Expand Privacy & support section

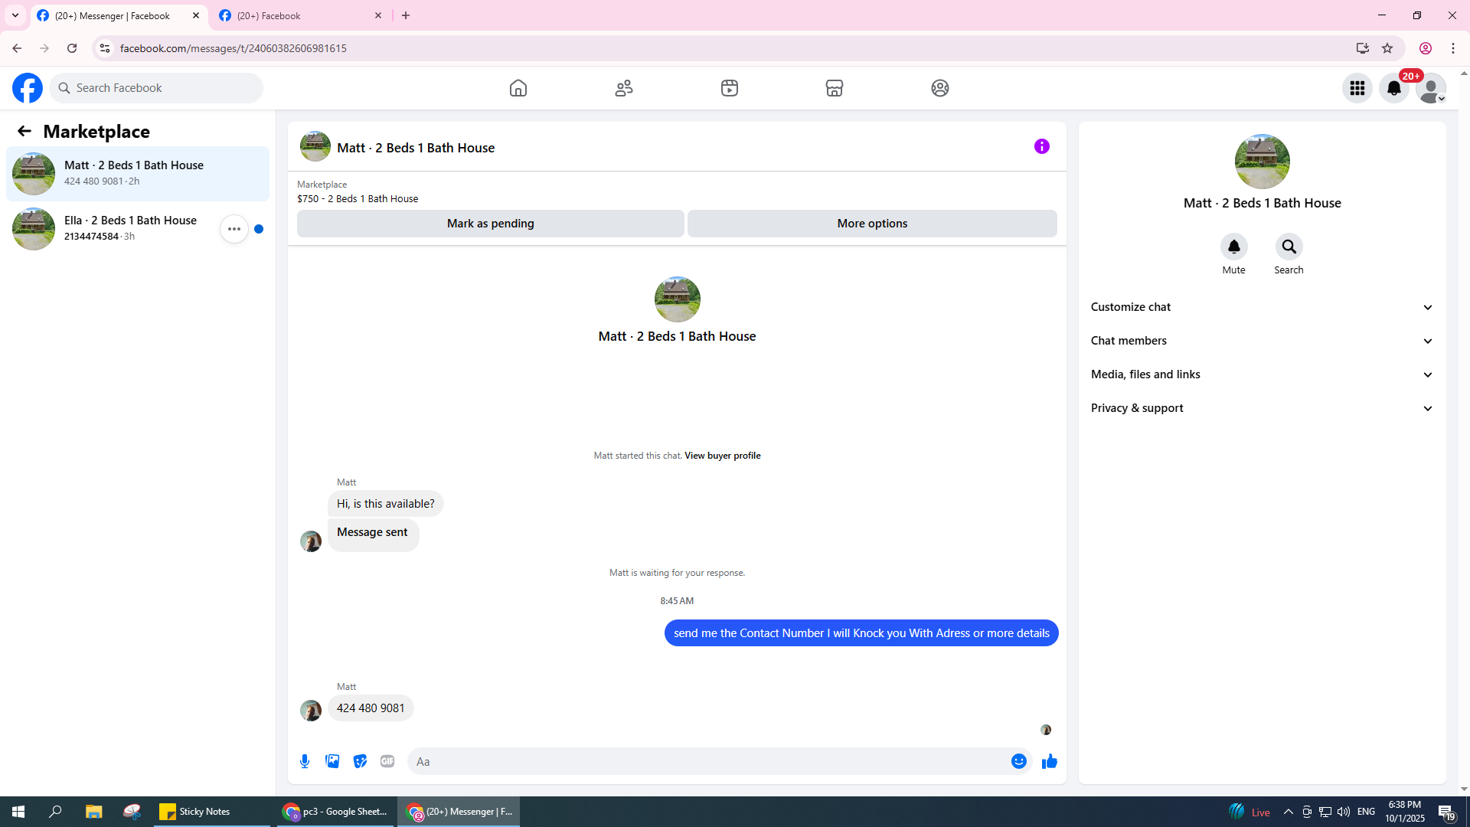(x=1262, y=408)
